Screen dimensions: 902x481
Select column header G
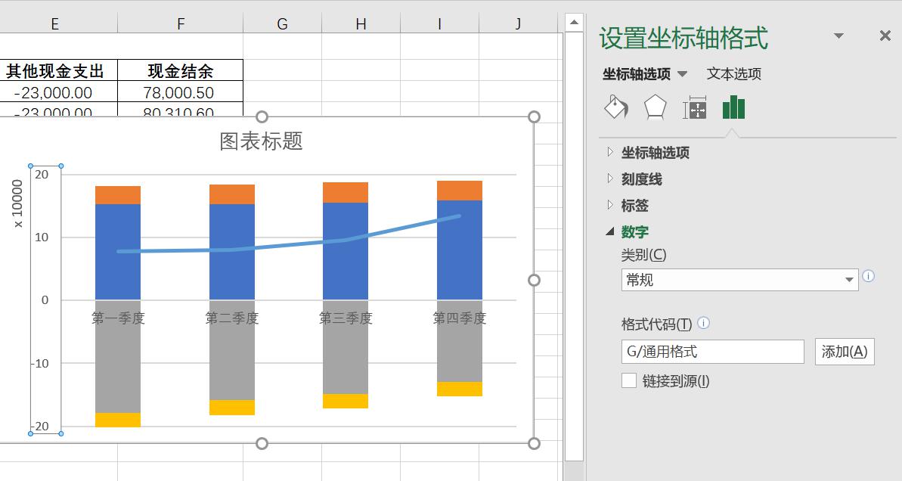click(282, 23)
